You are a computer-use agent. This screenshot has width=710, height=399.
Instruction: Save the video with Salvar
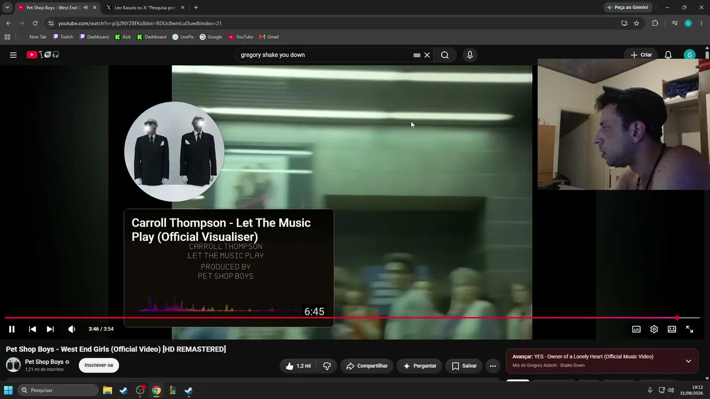tap(464, 366)
